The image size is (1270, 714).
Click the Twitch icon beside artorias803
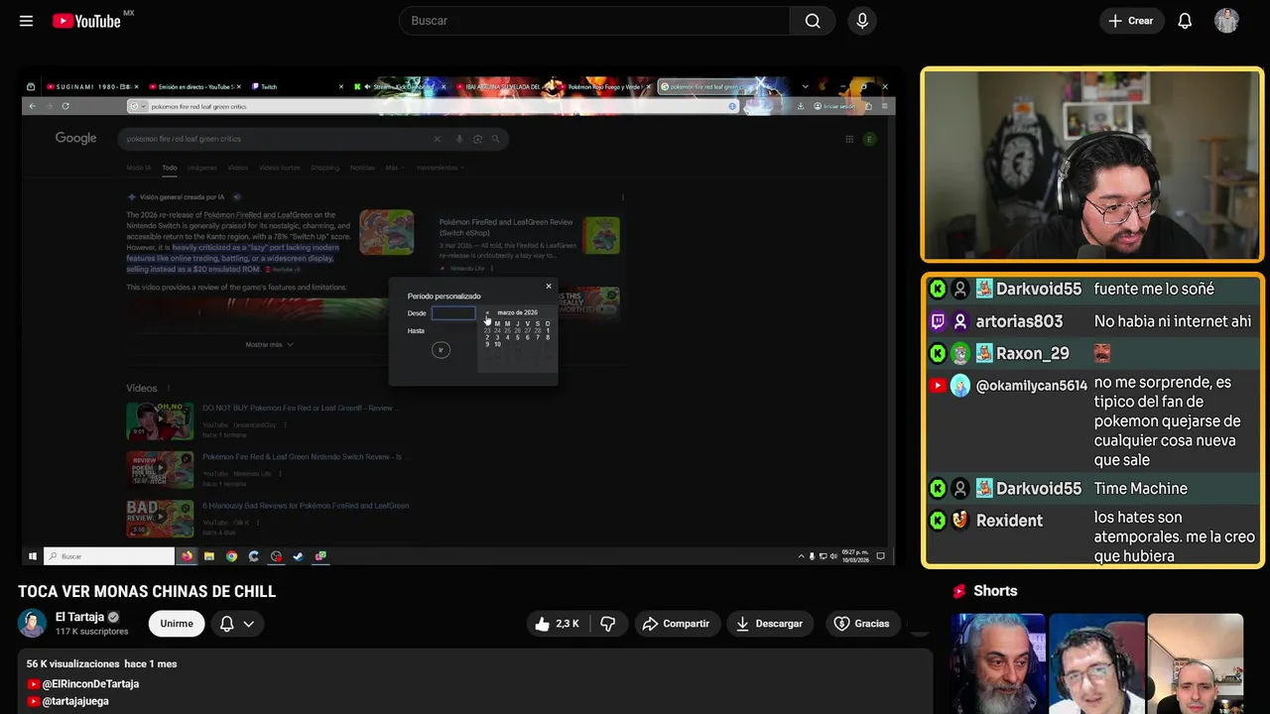click(938, 321)
